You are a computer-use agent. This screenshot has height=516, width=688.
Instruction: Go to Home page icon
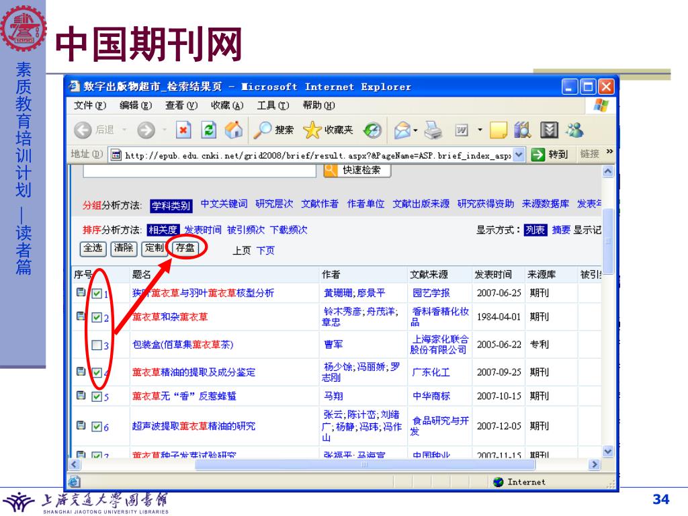(233, 130)
